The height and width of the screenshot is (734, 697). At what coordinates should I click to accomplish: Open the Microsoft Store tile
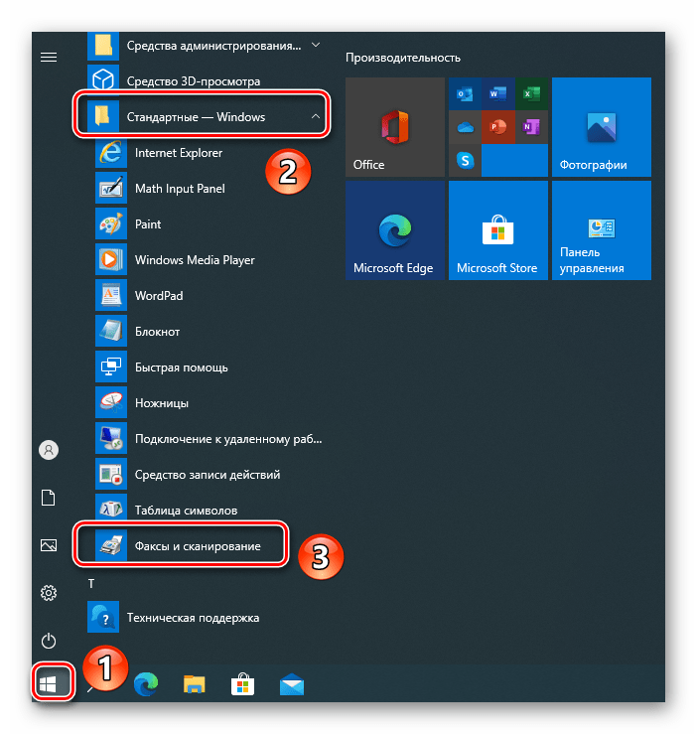498,230
